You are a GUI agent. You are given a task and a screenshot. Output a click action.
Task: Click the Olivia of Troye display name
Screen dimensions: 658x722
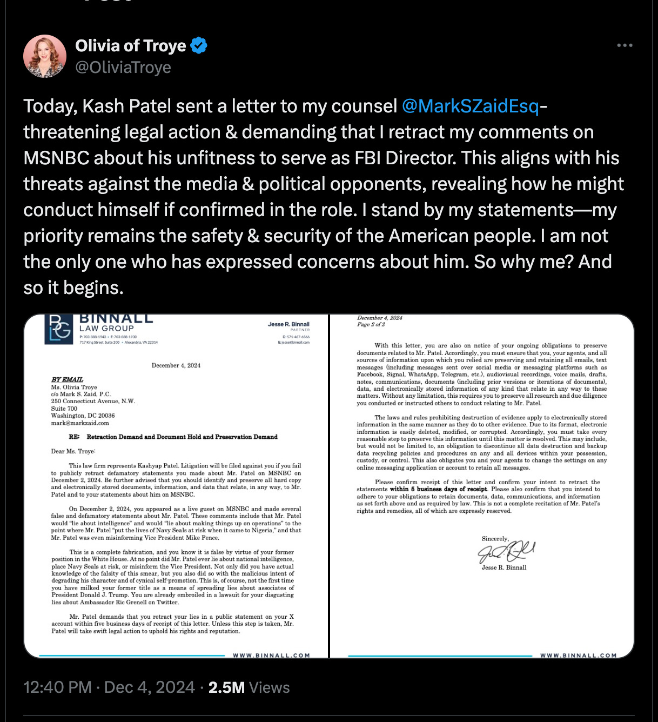point(130,46)
